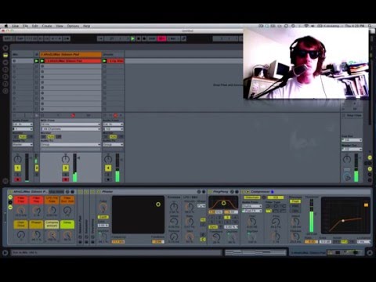Viewport: 376px width, 282px height.
Task: Select the green Delay macro label
Action: pyautogui.click(x=67, y=224)
